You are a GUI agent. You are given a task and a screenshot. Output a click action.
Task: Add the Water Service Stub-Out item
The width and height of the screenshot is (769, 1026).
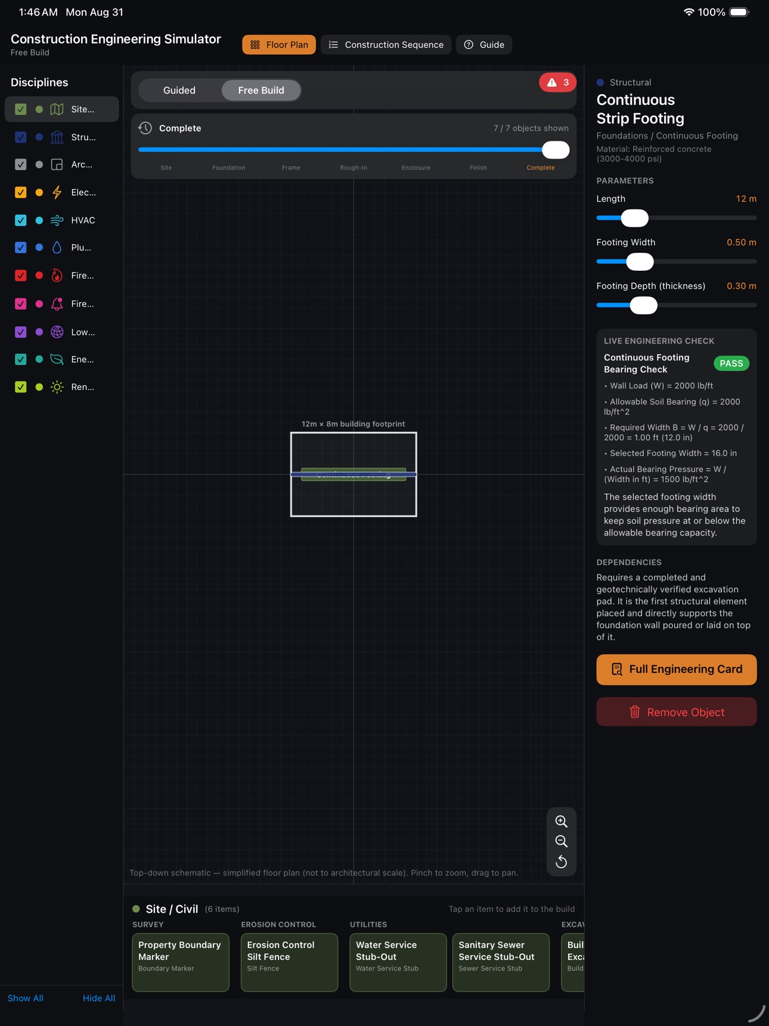[398, 962]
